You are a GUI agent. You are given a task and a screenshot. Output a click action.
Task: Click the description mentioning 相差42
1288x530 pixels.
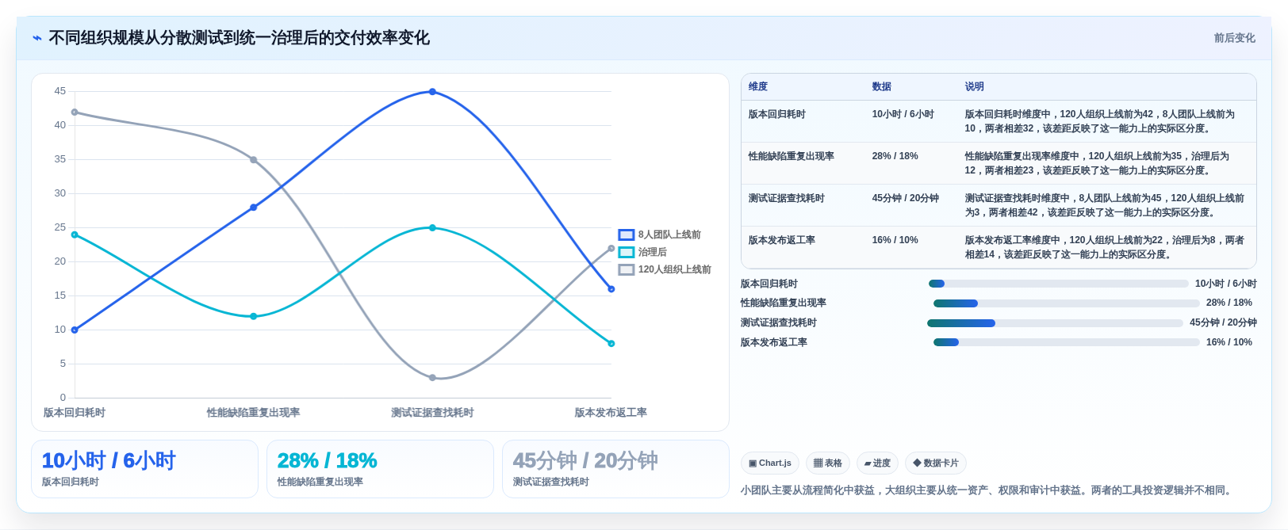pyautogui.click(x=1105, y=205)
